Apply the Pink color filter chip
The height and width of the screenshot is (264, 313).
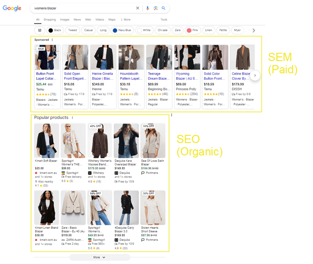193,30
